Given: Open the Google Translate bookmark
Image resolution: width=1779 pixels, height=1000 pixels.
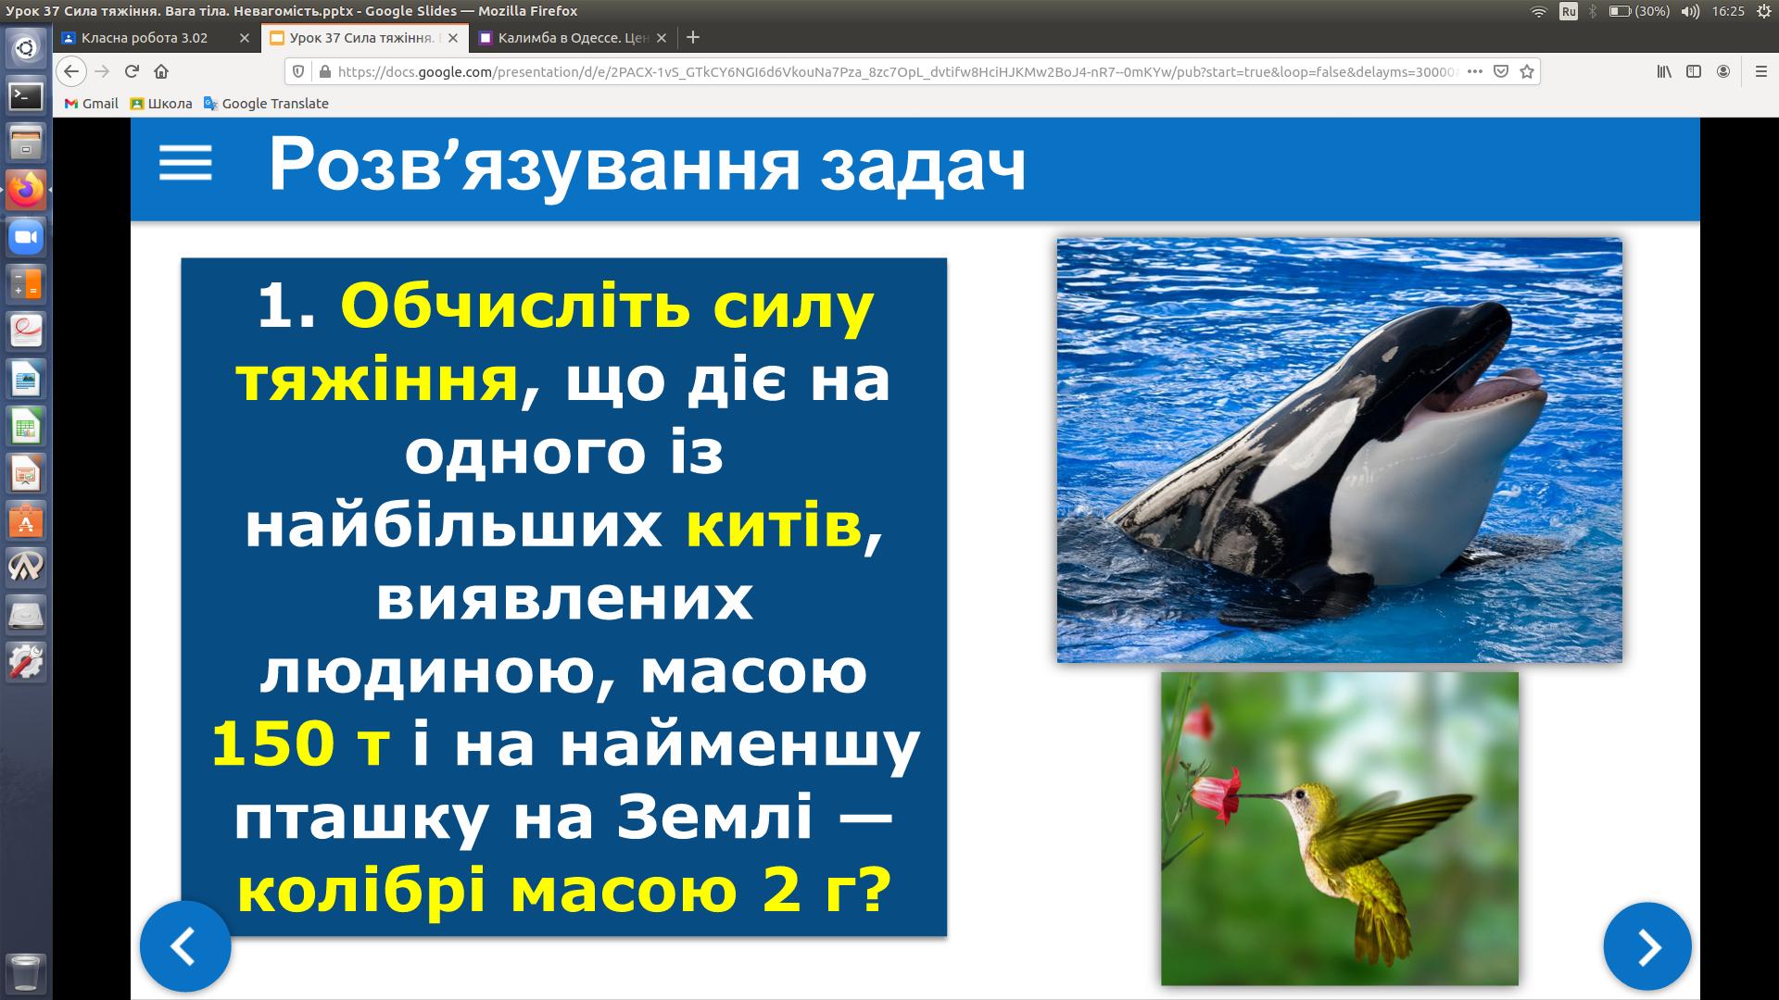Looking at the screenshot, I should point(266,104).
